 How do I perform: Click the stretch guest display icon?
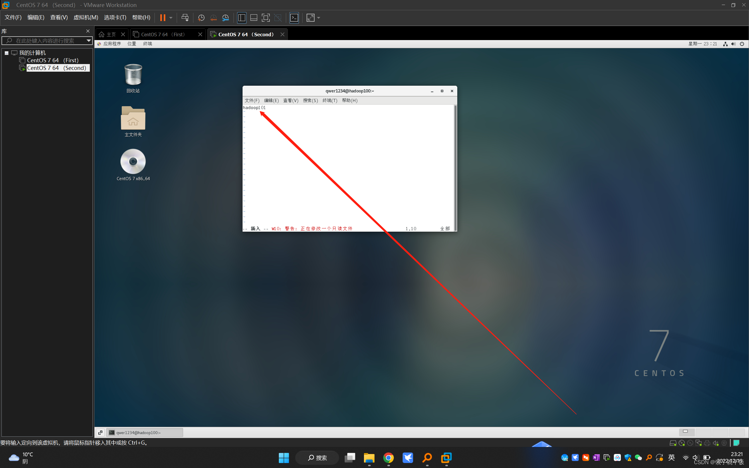[310, 18]
